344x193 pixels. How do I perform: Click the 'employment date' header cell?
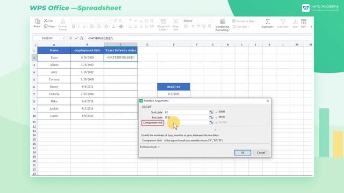click(x=87, y=50)
